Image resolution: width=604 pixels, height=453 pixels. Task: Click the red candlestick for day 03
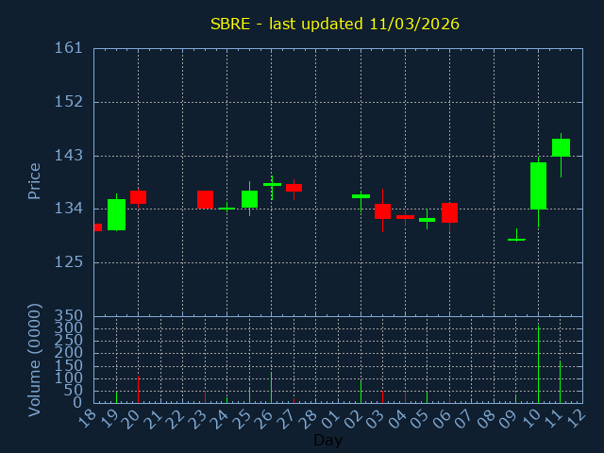coord(382,211)
